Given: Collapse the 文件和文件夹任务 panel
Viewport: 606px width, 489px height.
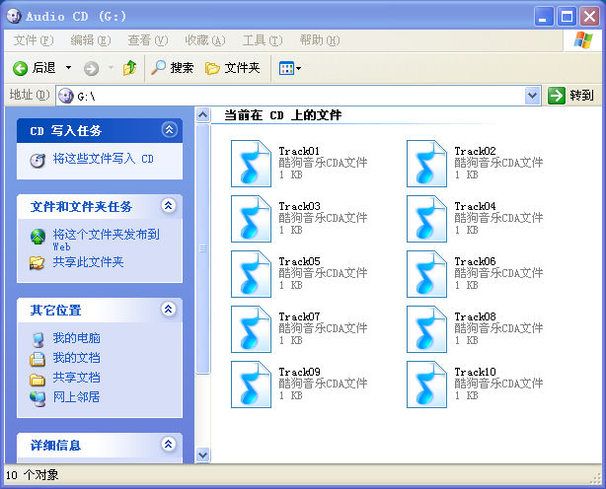Looking at the screenshot, I should click(x=169, y=206).
